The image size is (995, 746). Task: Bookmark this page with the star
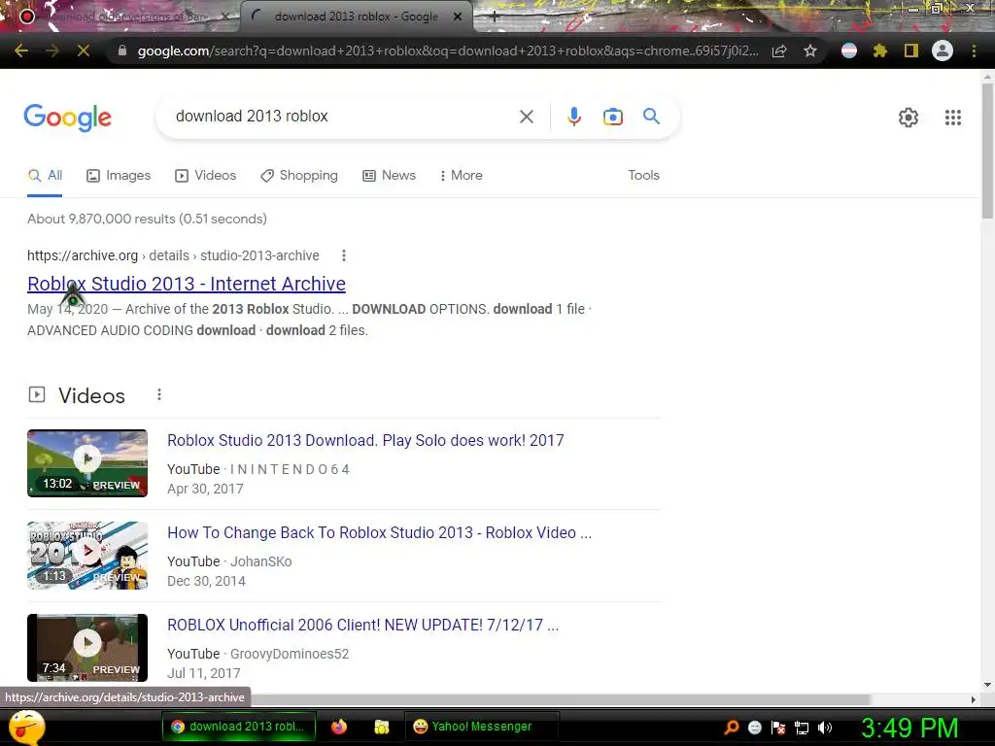(810, 51)
